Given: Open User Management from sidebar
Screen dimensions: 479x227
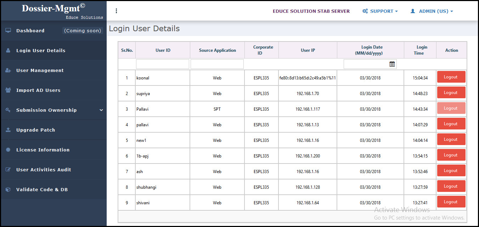Looking at the screenshot, I should tap(40, 70).
